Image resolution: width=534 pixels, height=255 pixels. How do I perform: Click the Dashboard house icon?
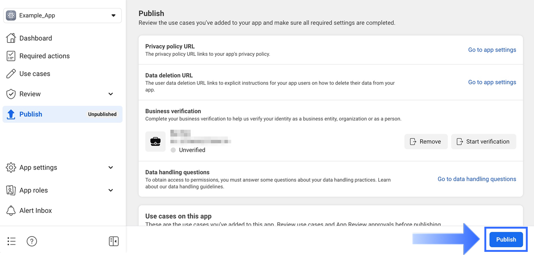point(11,38)
